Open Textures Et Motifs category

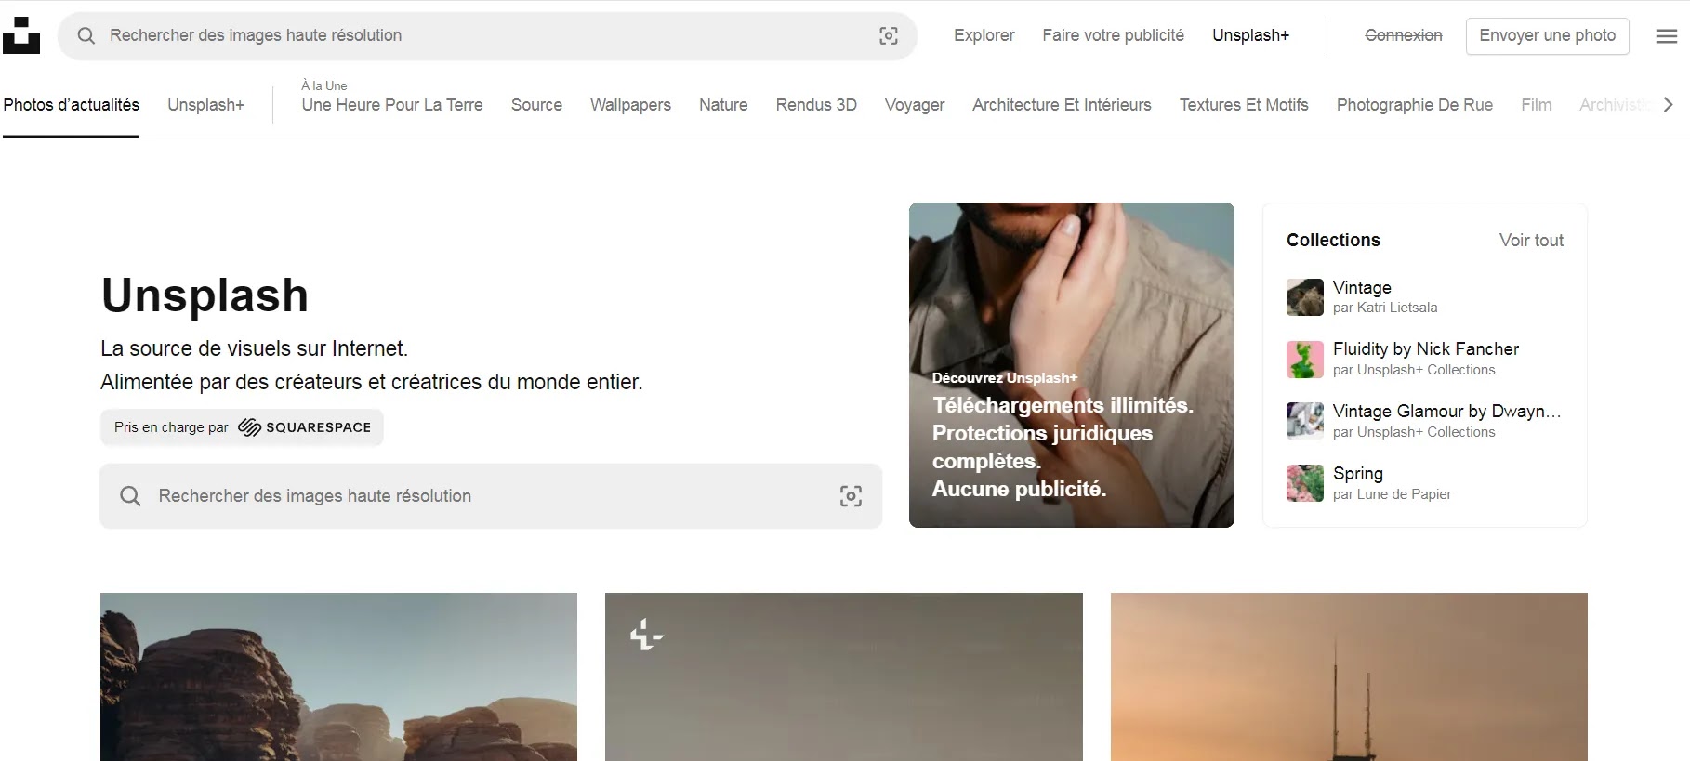point(1244,105)
